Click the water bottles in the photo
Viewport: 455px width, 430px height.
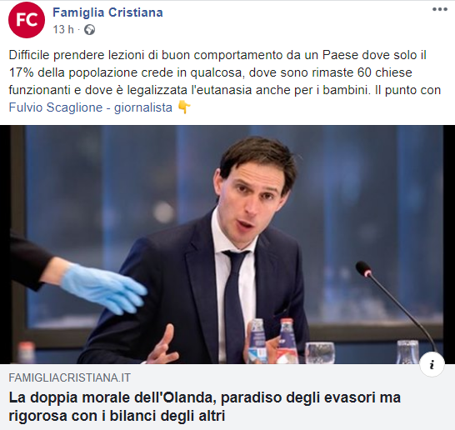click(x=272, y=341)
